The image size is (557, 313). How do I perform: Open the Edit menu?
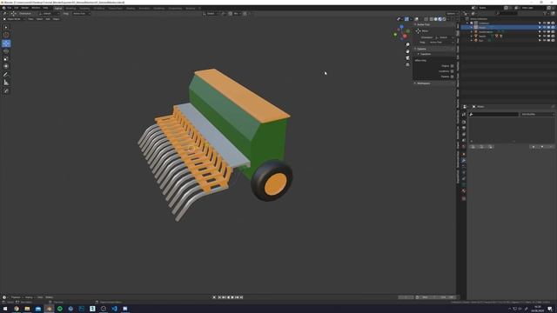tap(17, 8)
